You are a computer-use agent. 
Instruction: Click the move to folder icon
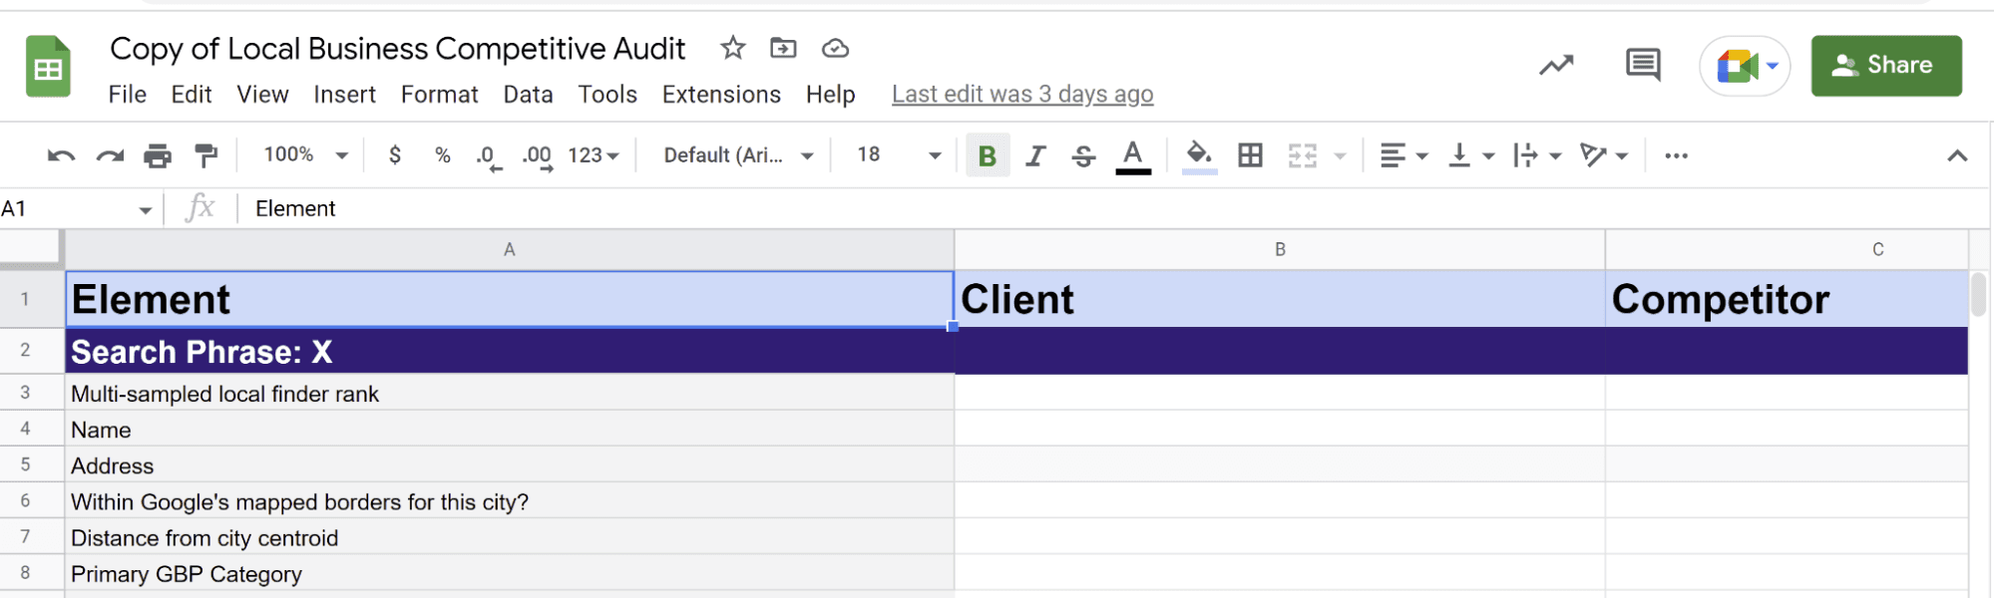point(783,48)
